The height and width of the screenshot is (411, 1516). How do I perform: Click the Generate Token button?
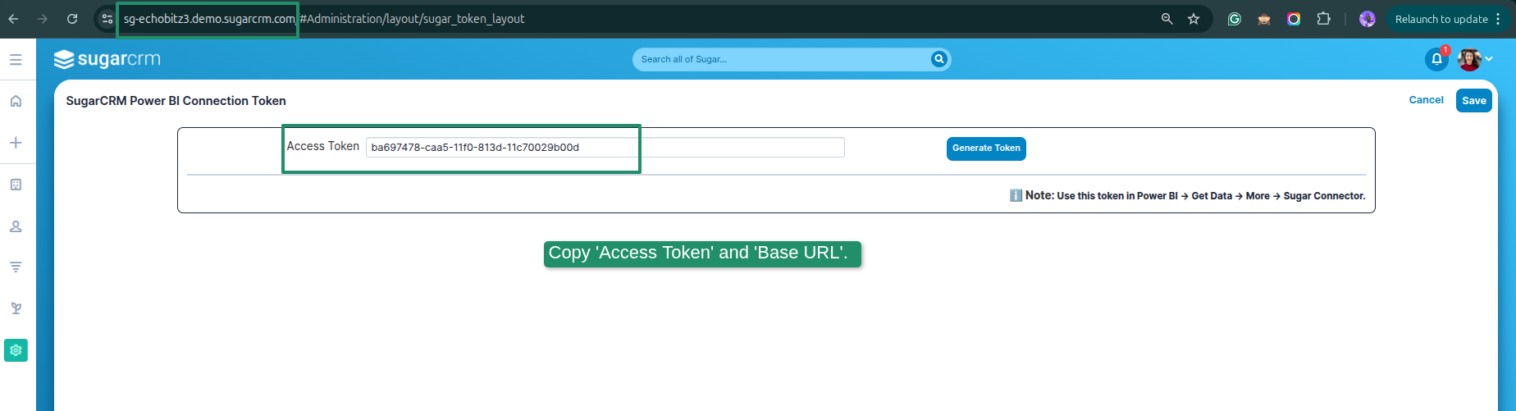coord(986,148)
